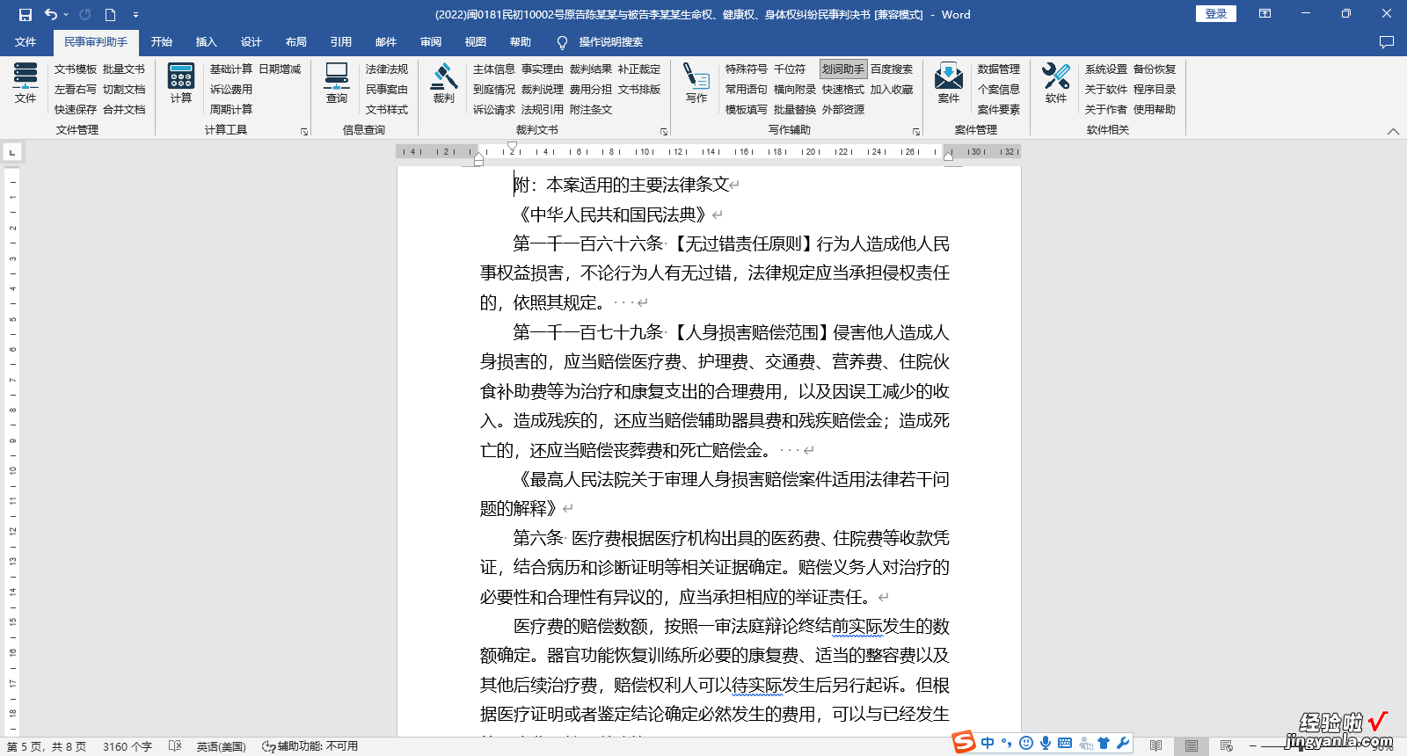Choose 附注条文 in the 裁判文书 group
Image resolution: width=1407 pixels, height=756 pixels.
[591, 109]
